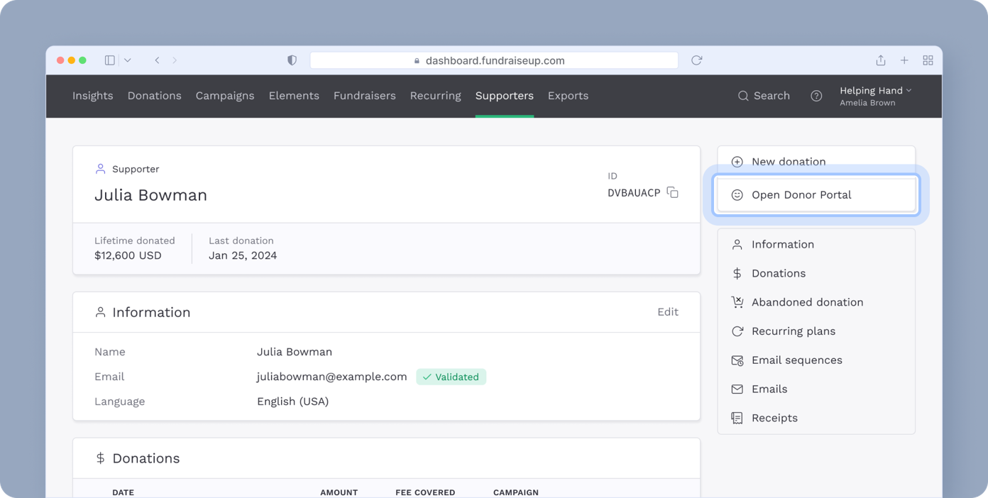The height and width of the screenshot is (498, 988).
Task: Open Helping Hand account dropdown
Action: [x=875, y=96]
